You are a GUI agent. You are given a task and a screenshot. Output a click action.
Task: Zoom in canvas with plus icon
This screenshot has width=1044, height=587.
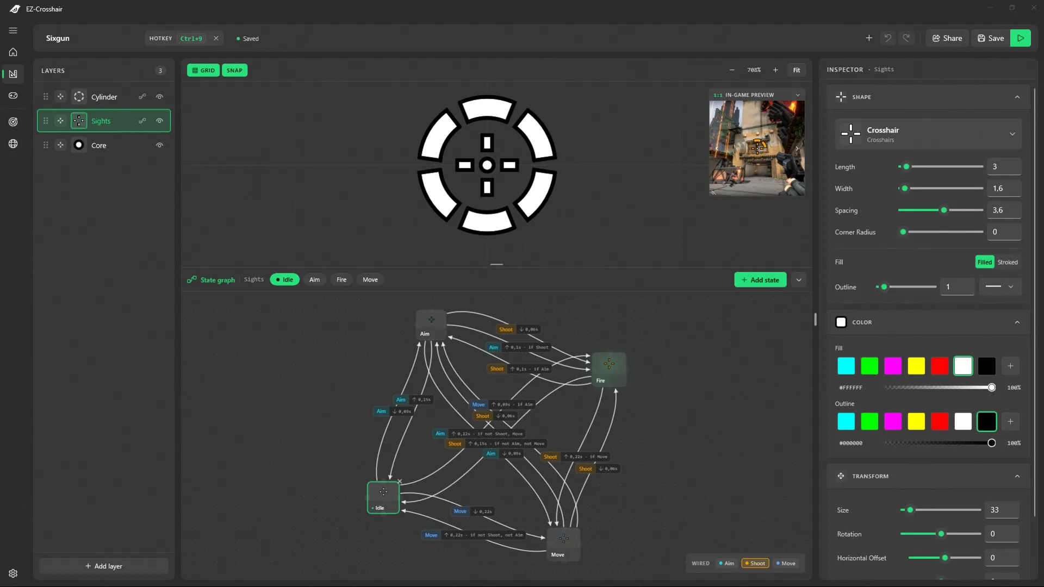coord(775,70)
